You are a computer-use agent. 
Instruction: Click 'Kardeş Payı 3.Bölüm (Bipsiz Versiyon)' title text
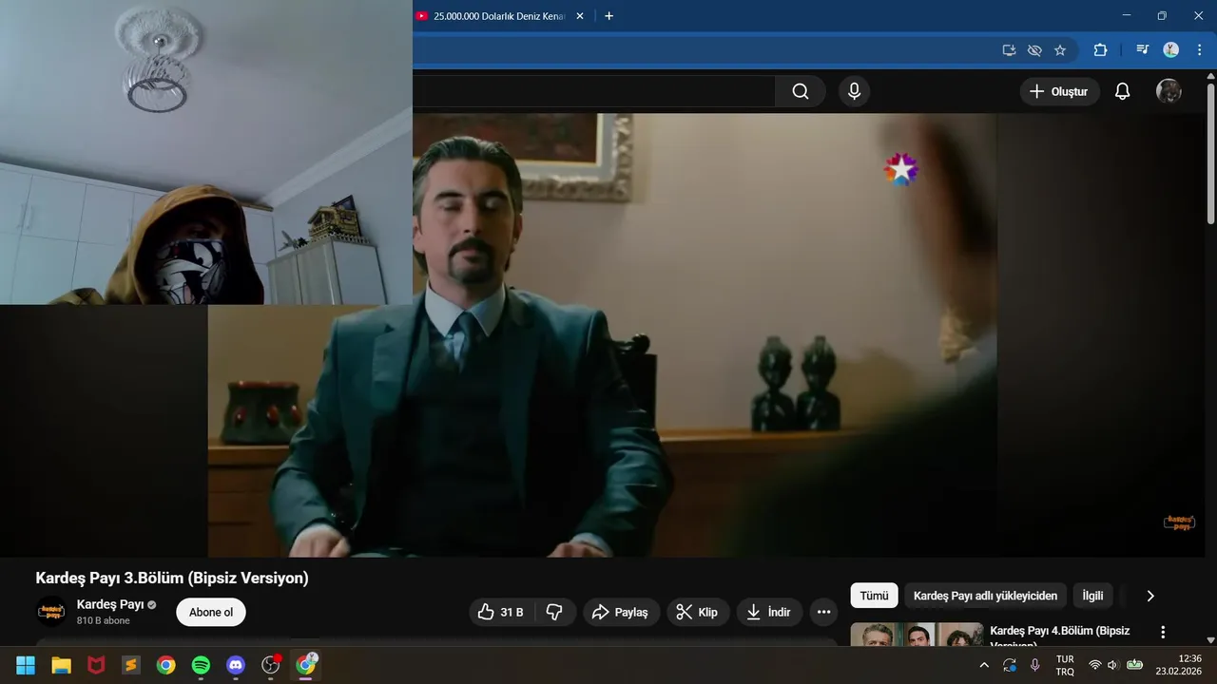[172, 578]
